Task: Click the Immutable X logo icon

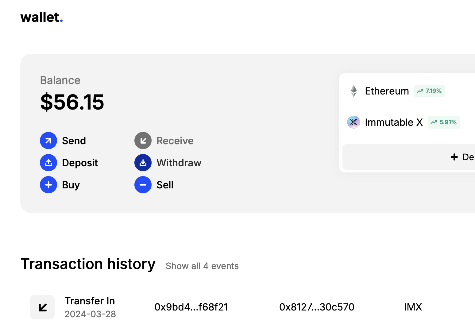Action: tap(353, 122)
